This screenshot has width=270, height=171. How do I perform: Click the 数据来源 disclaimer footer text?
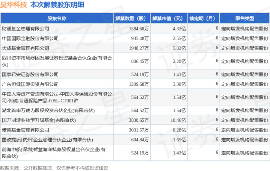(54, 168)
